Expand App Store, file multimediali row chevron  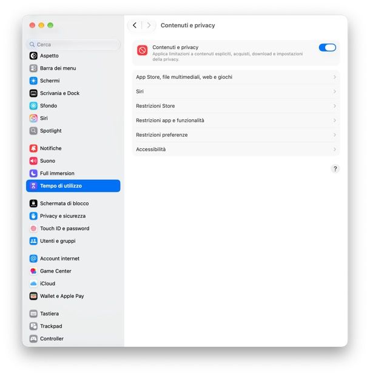[334, 77]
